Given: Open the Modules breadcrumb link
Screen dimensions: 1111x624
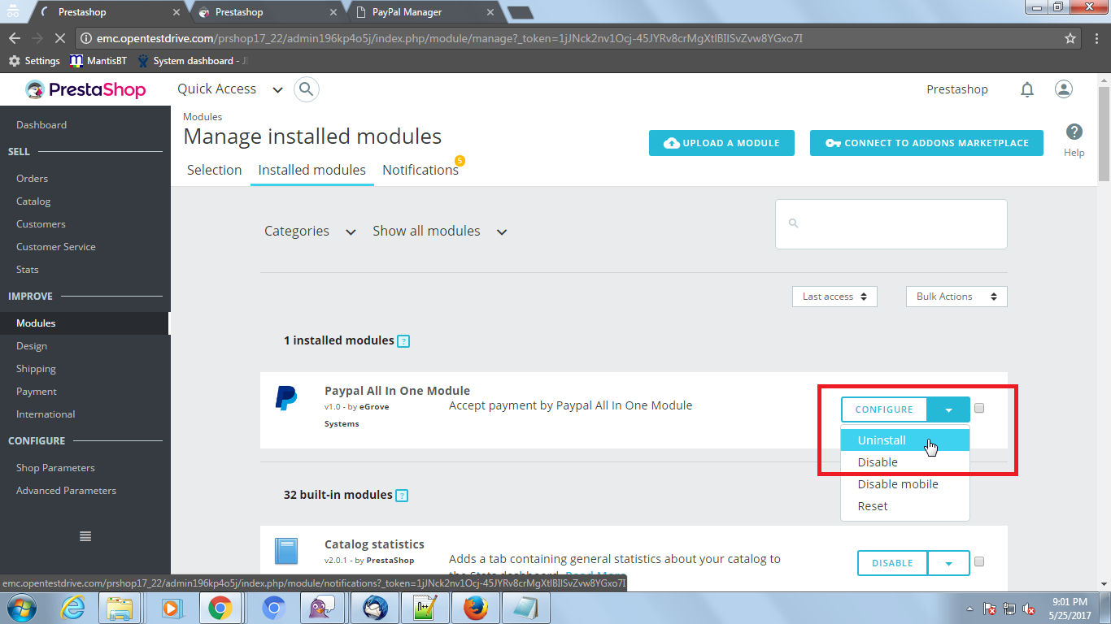Looking at the screenshot, I should point(203,117).
